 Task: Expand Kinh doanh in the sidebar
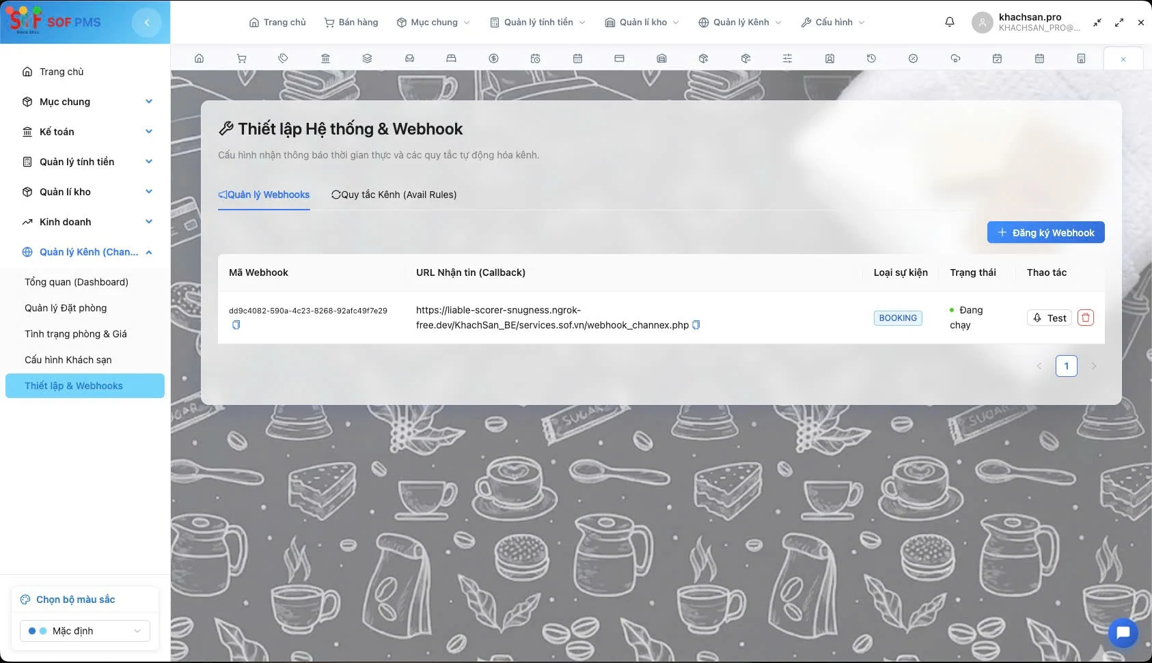pyautogui.click(x=85, y=222)
